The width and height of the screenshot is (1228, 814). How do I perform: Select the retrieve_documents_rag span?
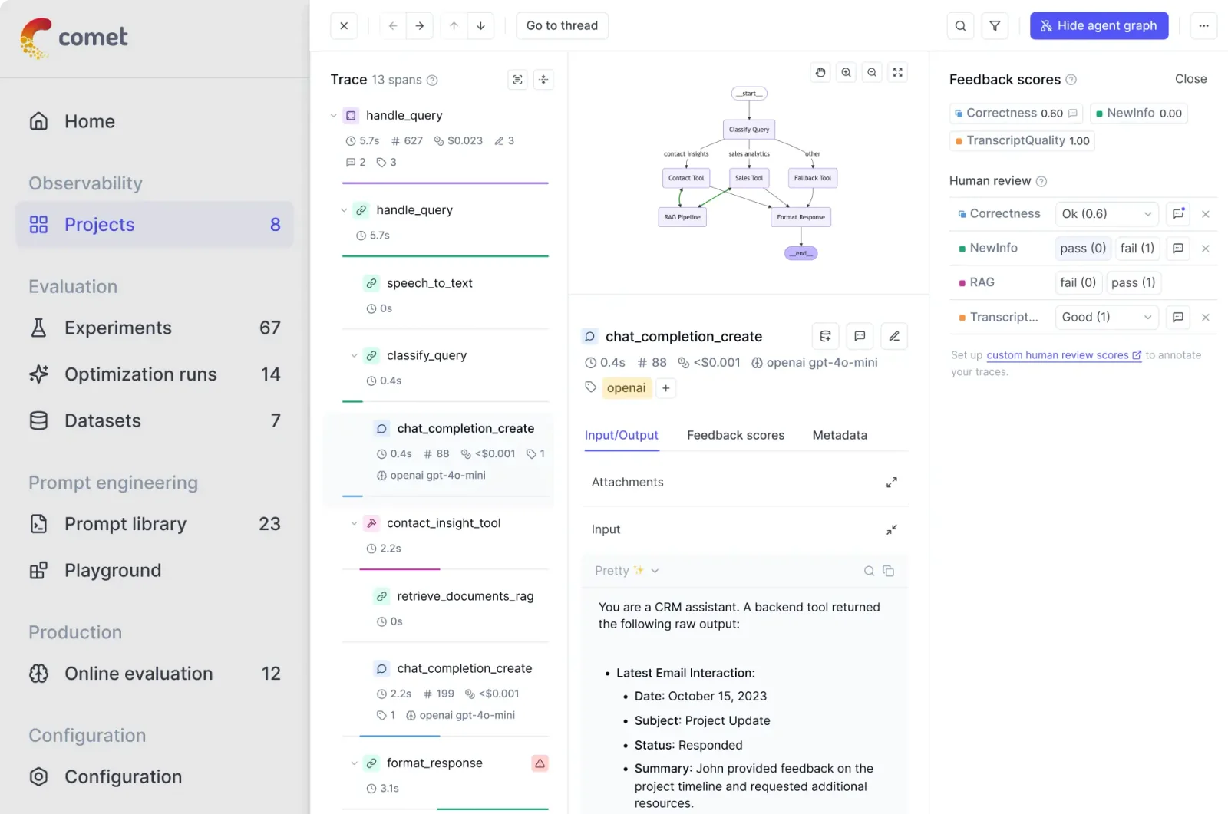tap(465, 596)
